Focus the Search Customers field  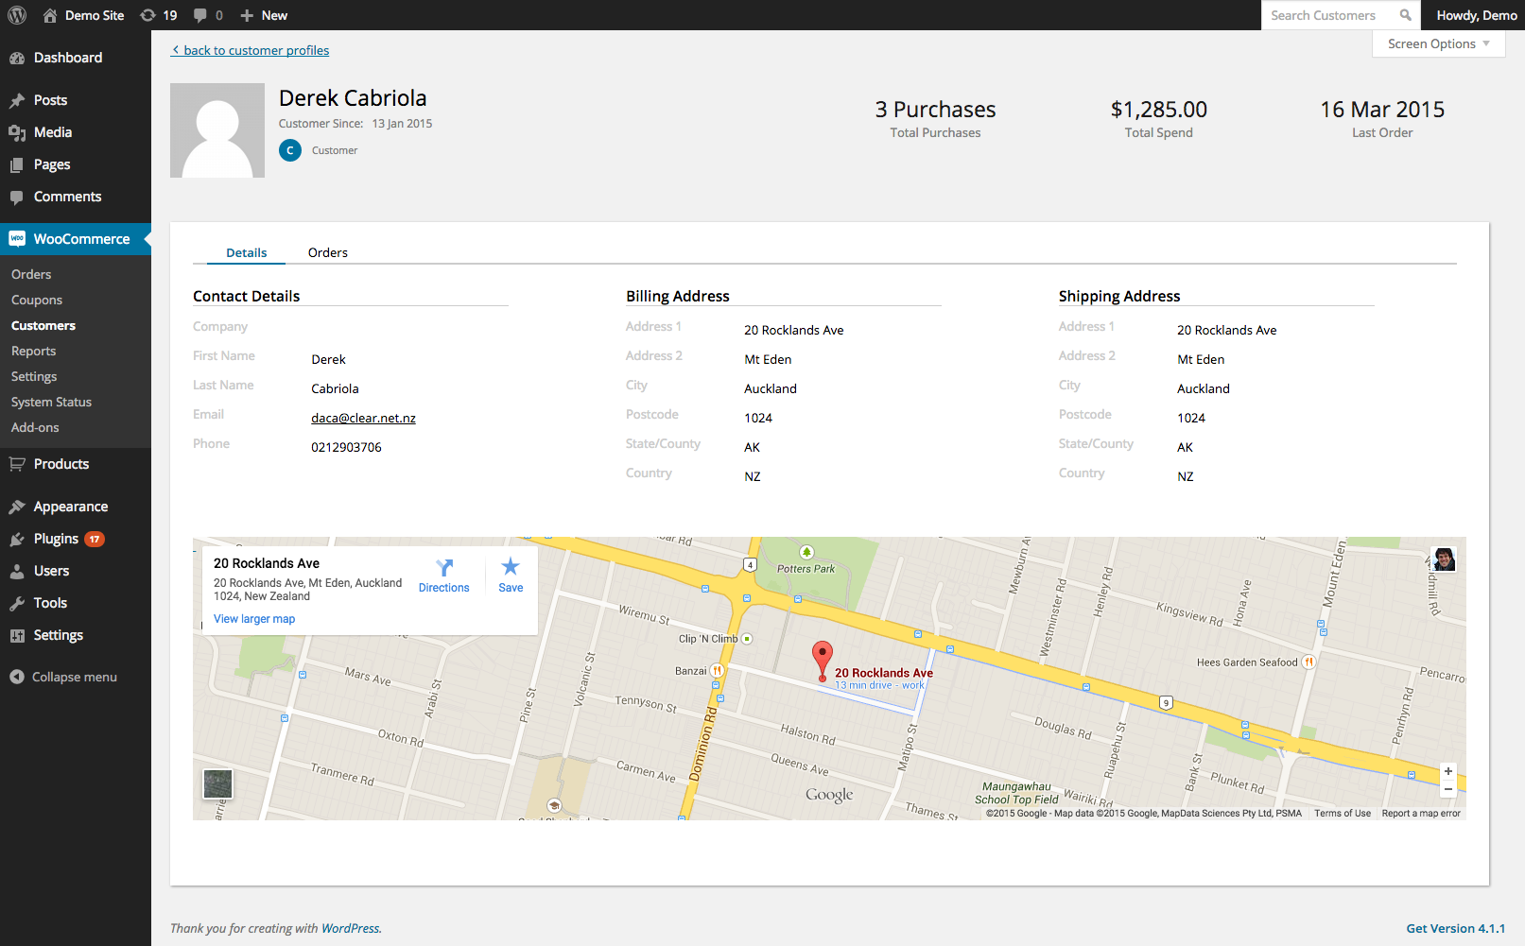point(1328,15)
